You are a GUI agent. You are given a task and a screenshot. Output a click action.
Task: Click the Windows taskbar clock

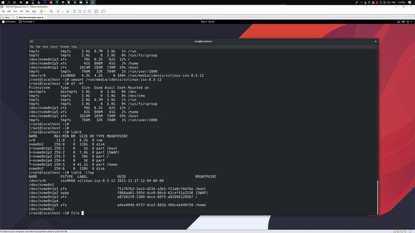pyautogui.click(x=401, y=3)
